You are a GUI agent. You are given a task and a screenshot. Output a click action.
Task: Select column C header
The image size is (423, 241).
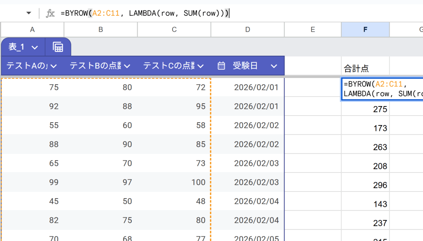[174, 30]
